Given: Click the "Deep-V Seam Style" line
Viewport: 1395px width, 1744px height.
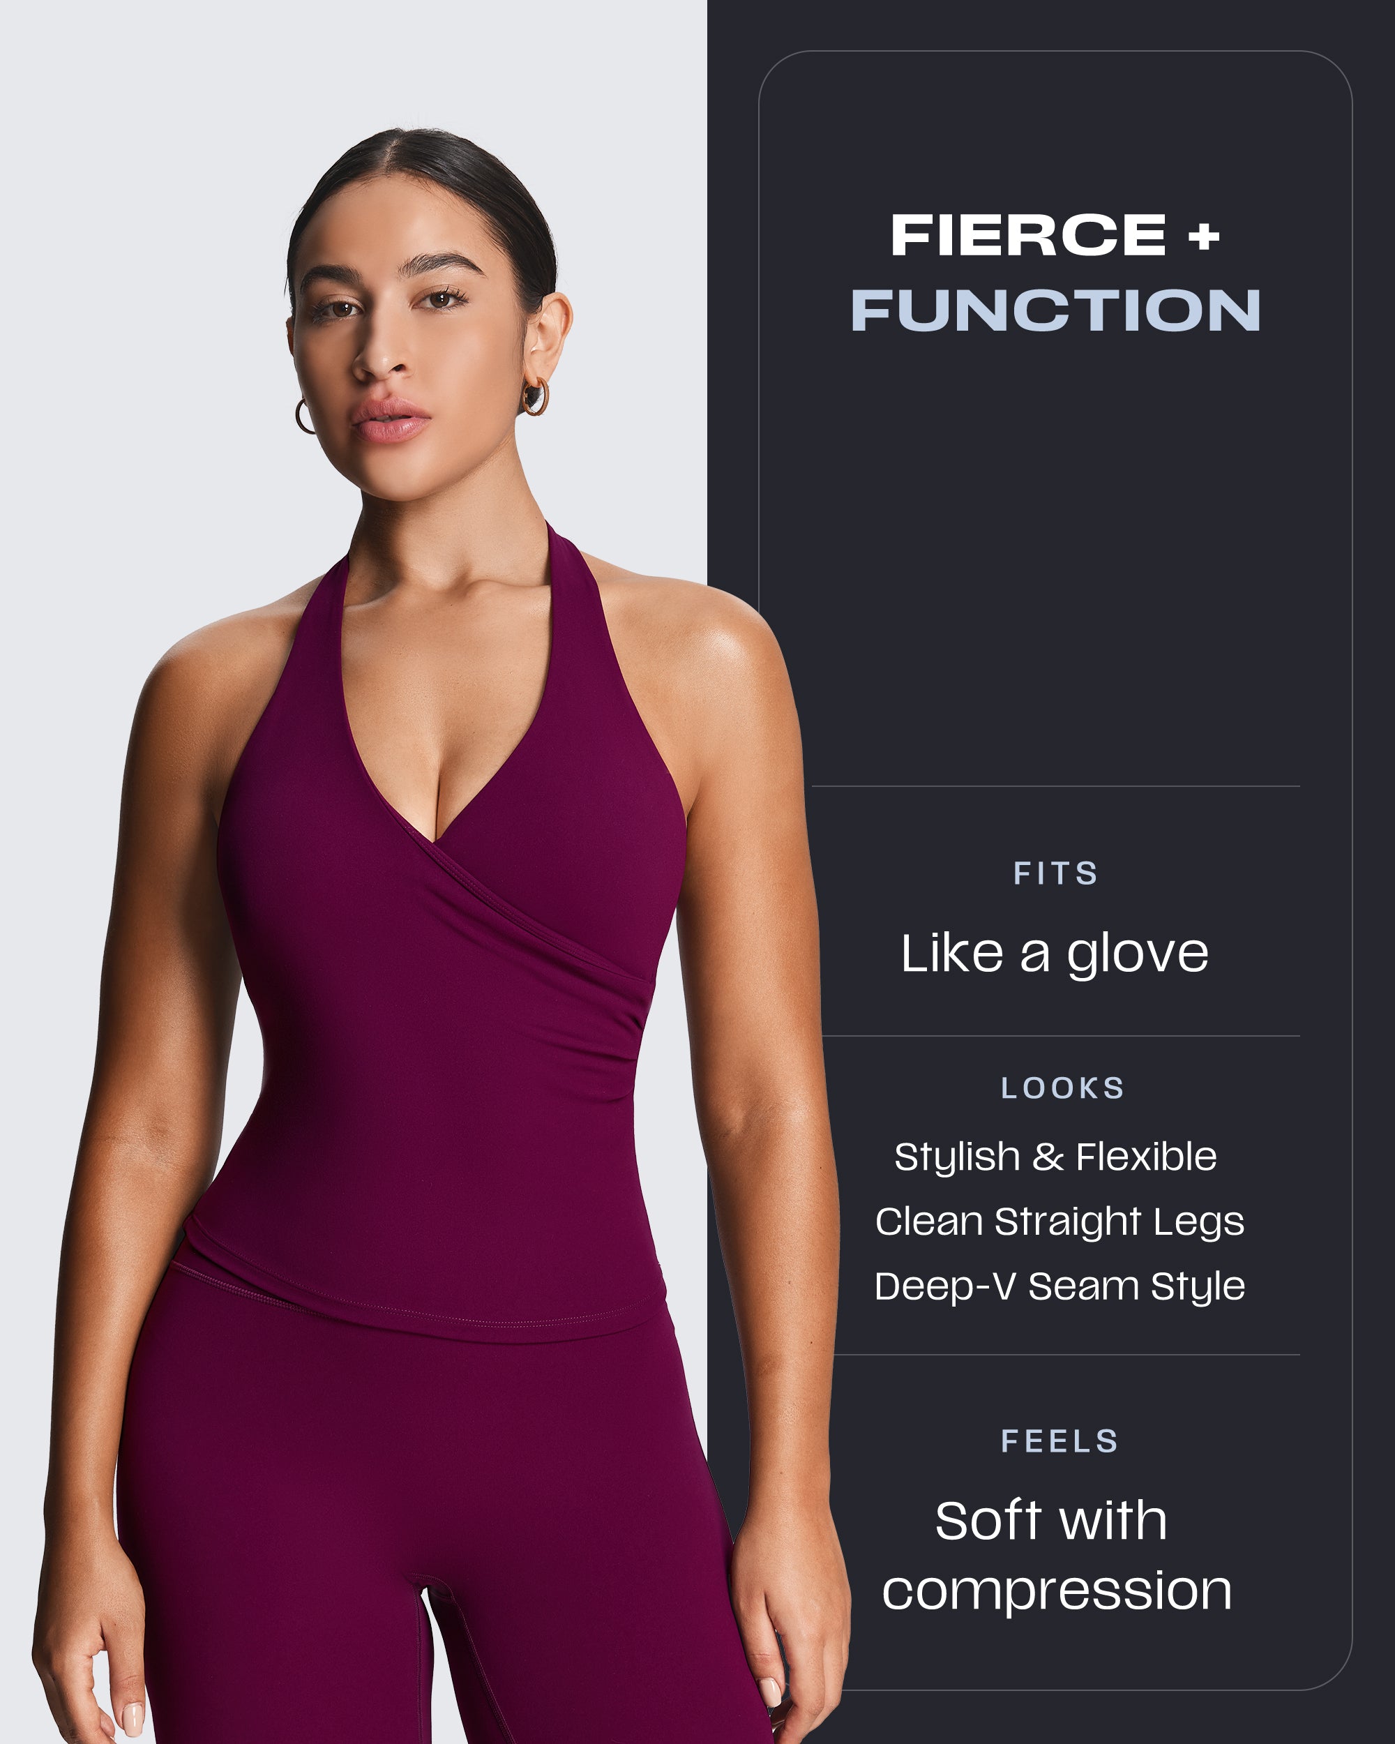Looking at the screenshot, I should tap(1060, 1286).
